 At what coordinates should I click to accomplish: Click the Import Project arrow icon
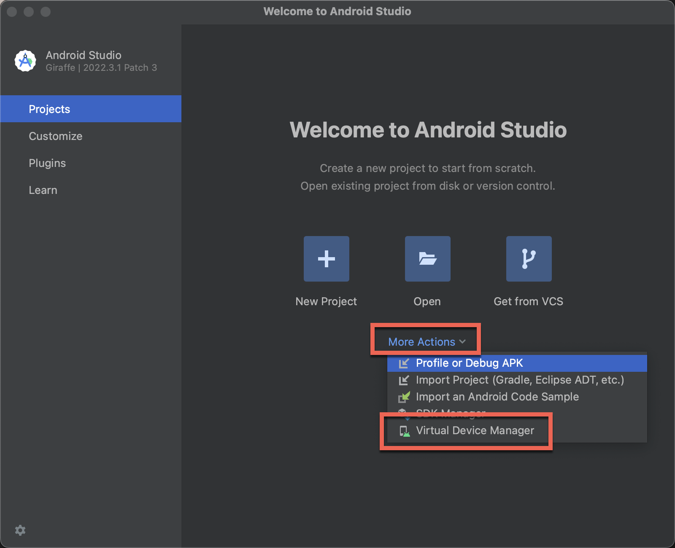[x=404, y=380]
